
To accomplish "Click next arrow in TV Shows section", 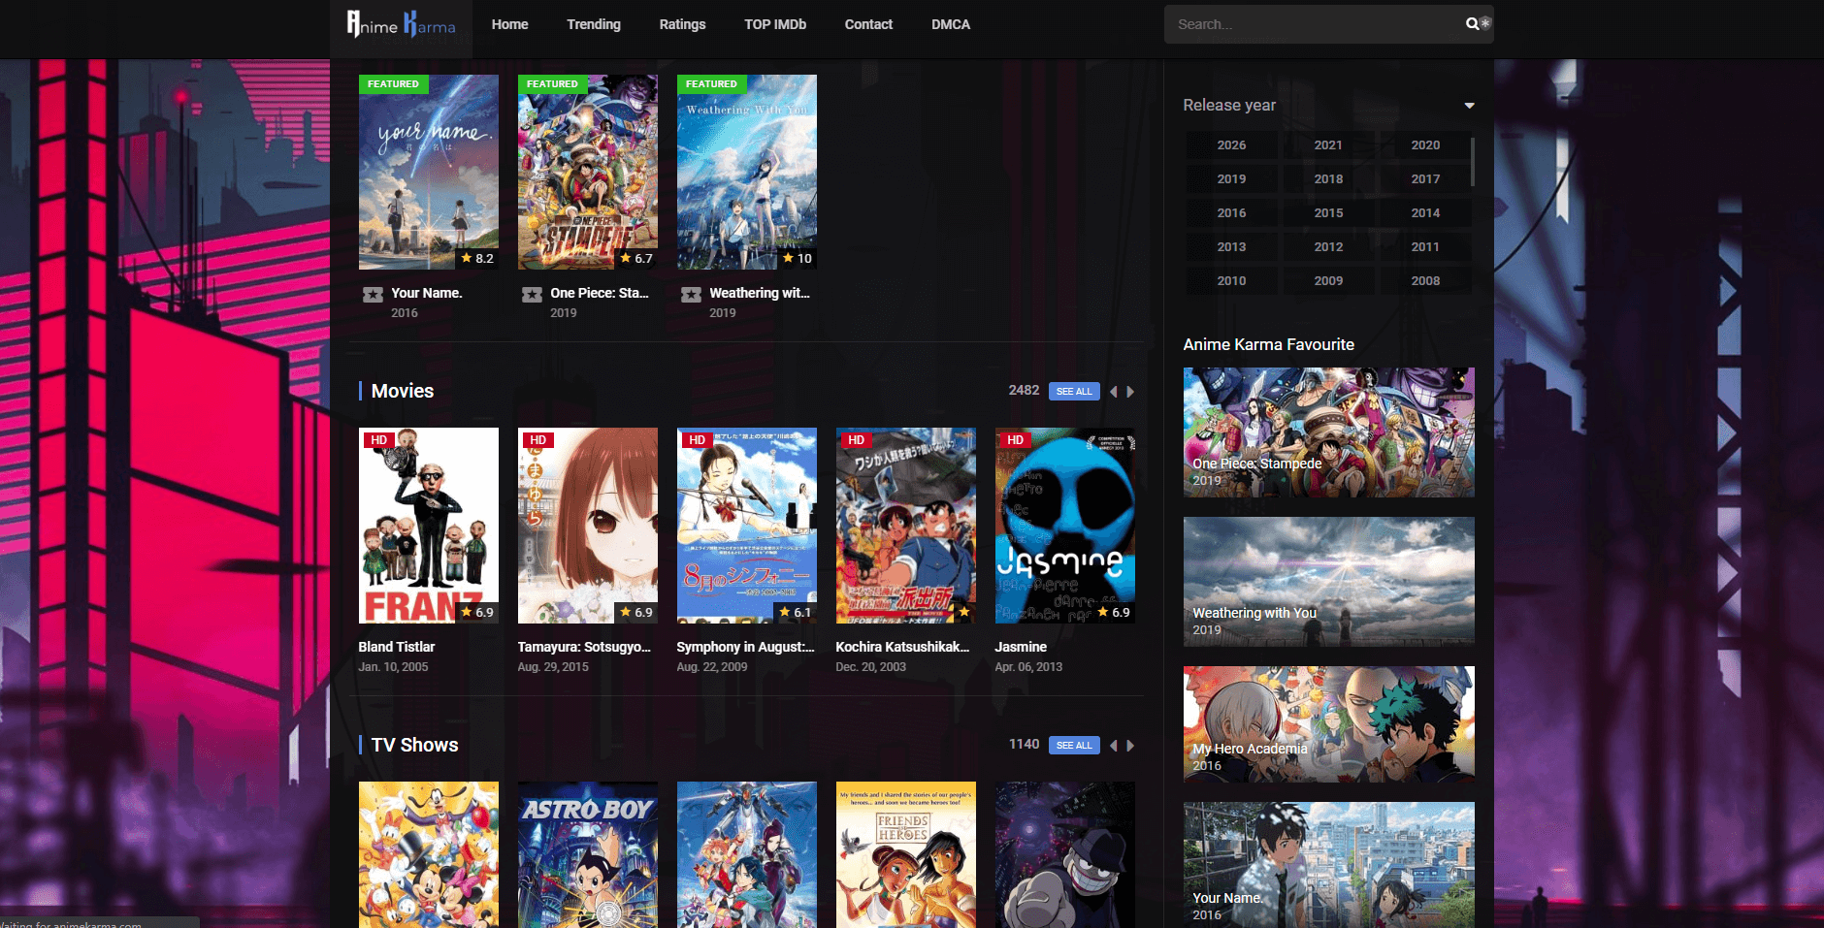I will click(1130, 746).
